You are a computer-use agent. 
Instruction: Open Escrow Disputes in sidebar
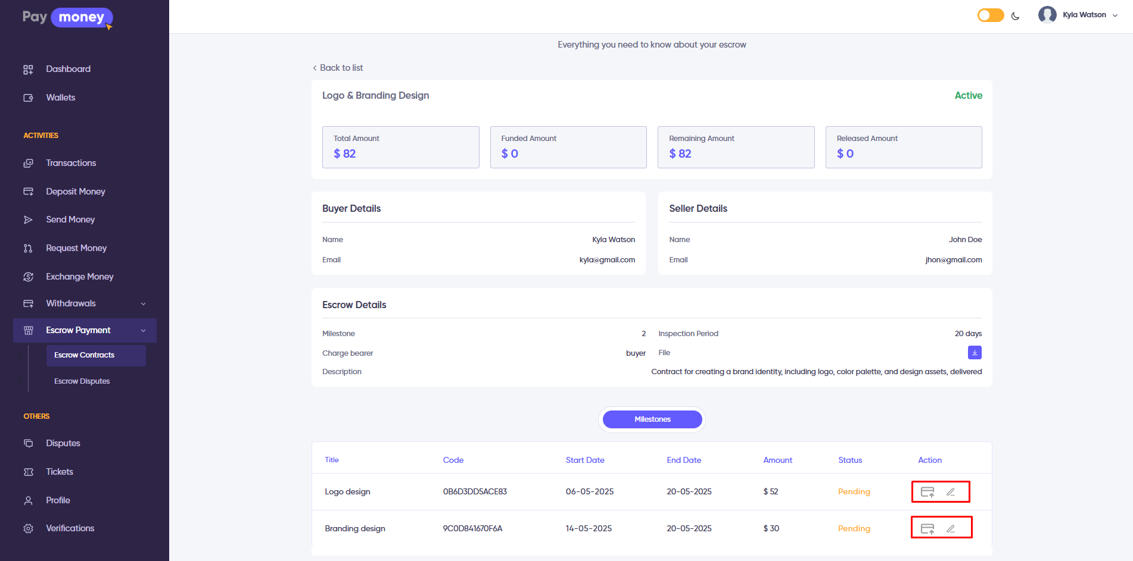[x=82, y=381]
